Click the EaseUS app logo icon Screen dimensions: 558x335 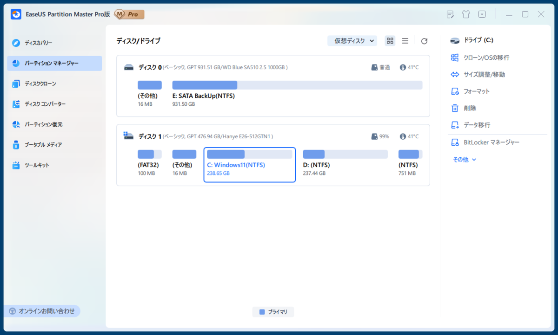point(16,14)
